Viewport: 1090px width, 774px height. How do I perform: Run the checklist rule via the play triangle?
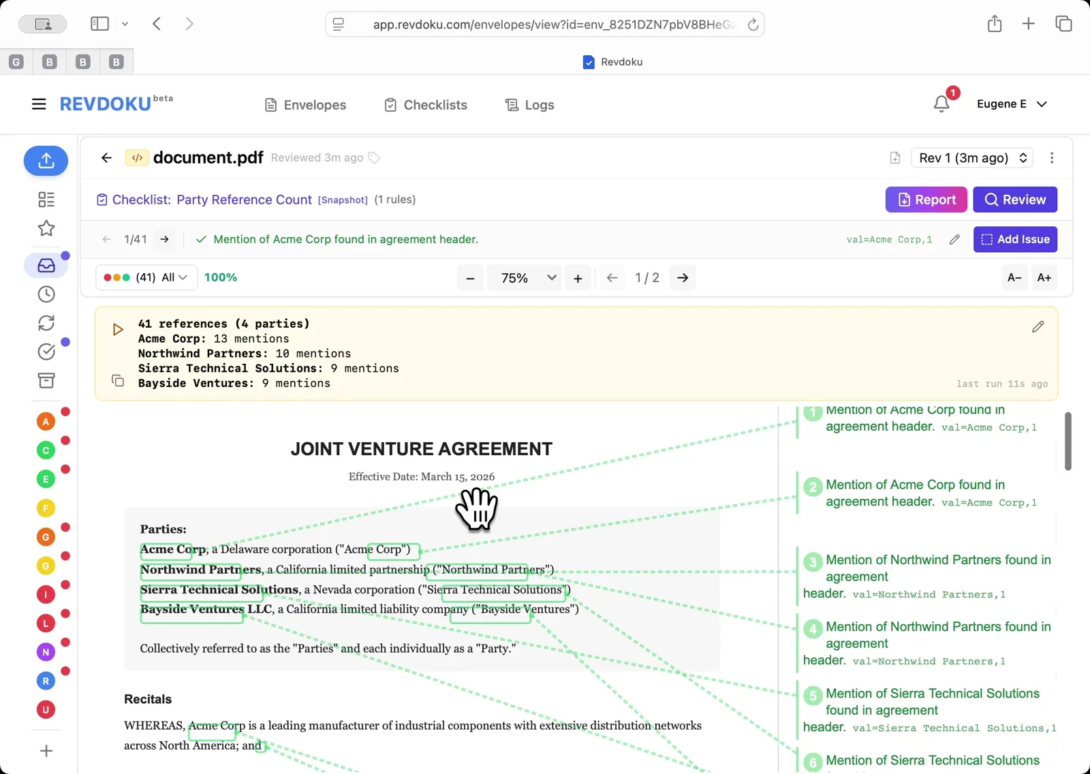(116, 329)
